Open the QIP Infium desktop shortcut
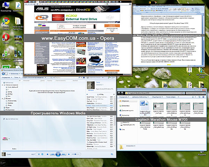This screenshot has height=167, width=209. tap(6, 55)
